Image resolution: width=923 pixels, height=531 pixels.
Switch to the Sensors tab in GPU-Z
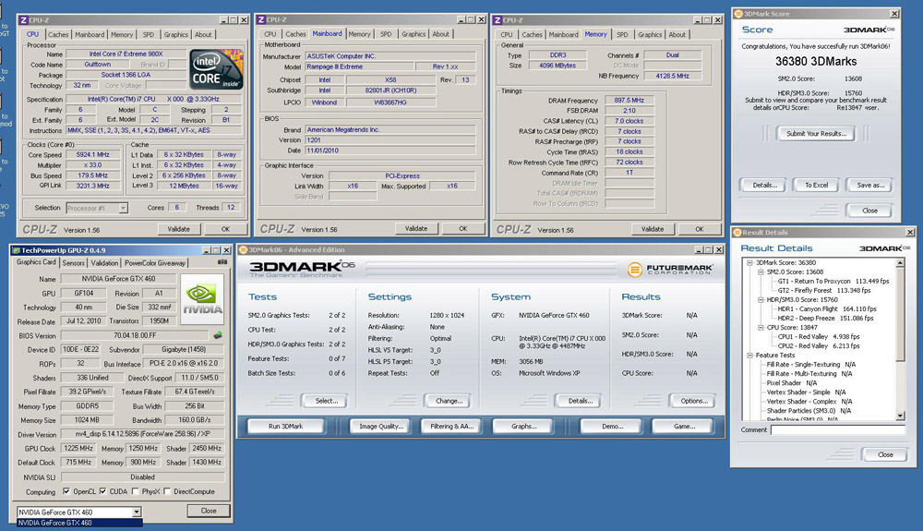coord(74,263)
